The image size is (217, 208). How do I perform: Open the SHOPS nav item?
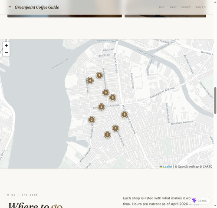click(186, 7)
